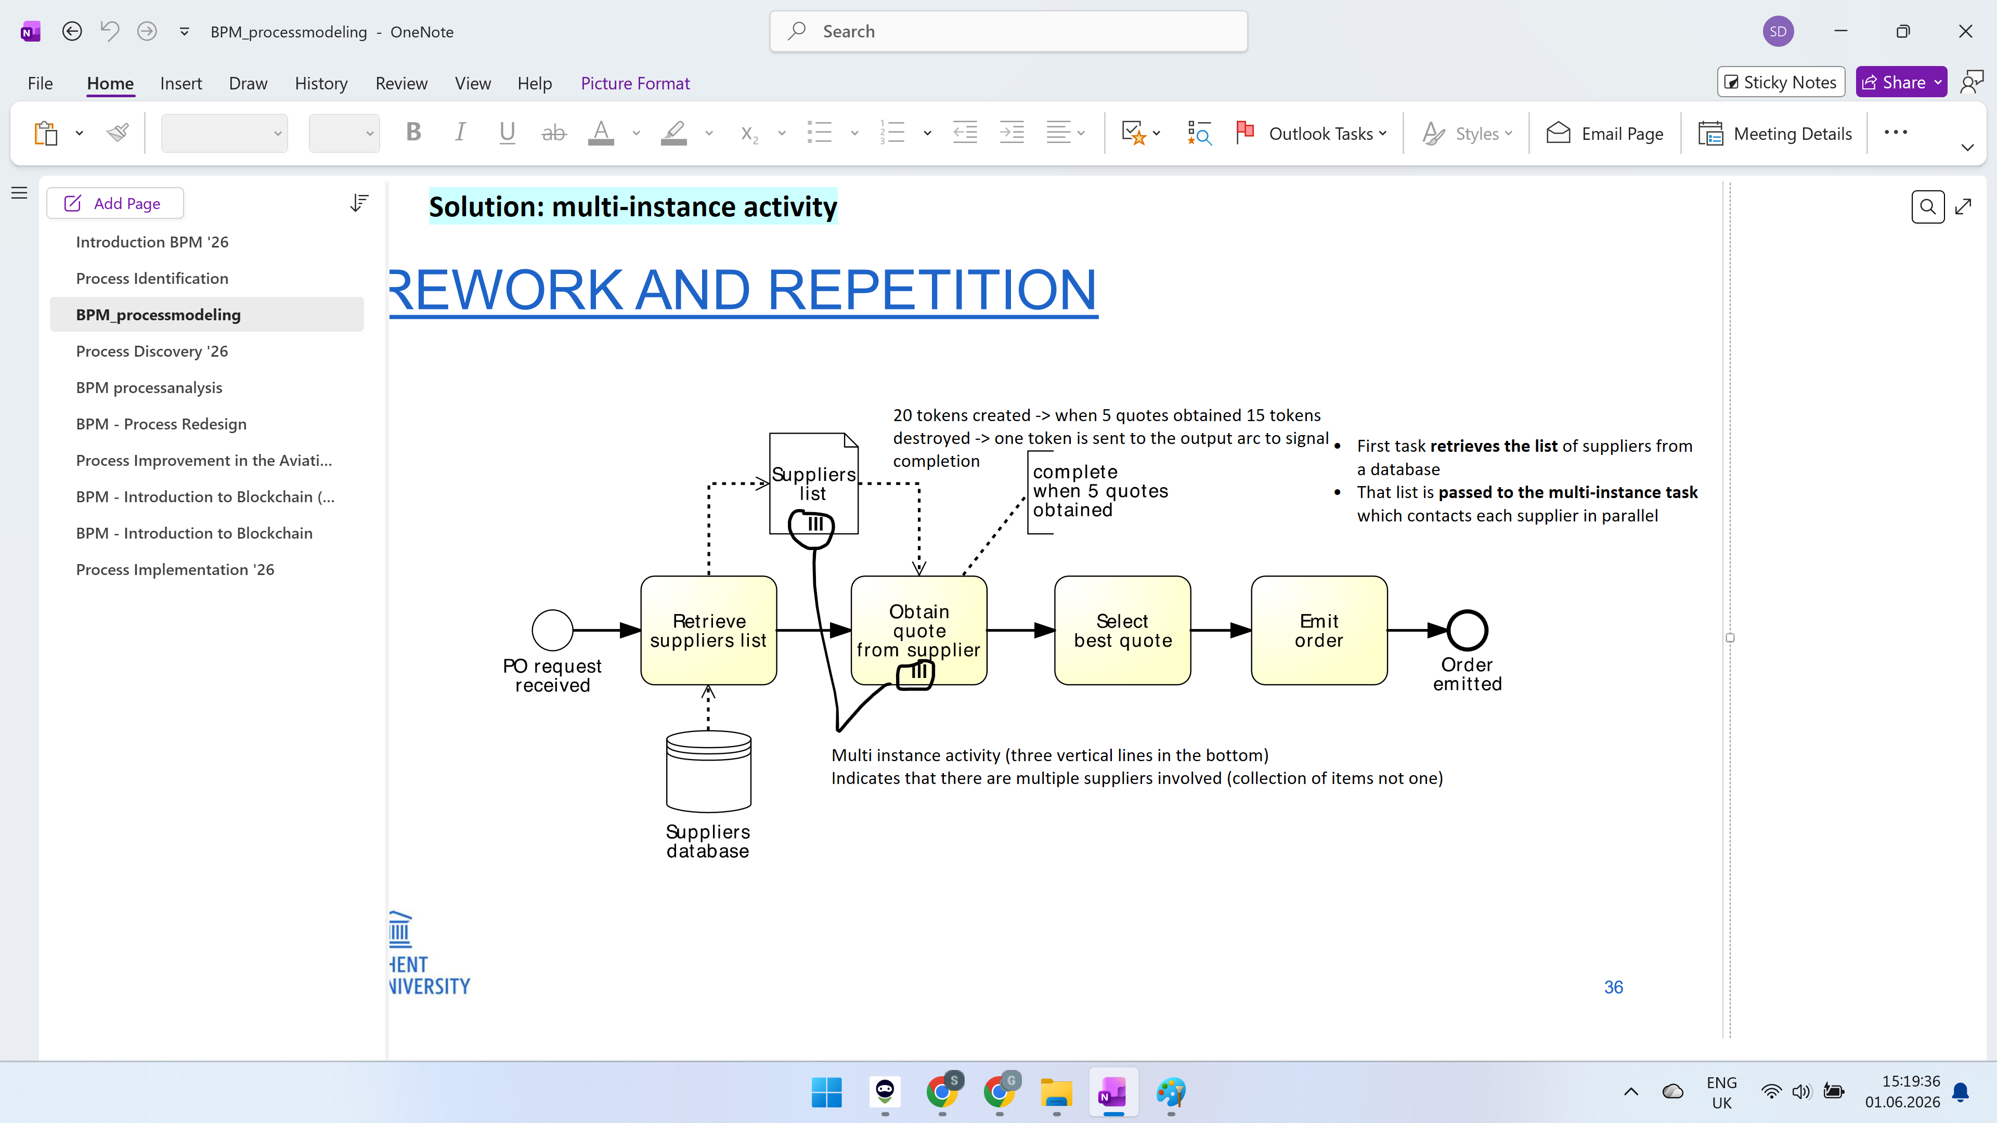Open the BPM - Process Redesign page

point(161,424)
